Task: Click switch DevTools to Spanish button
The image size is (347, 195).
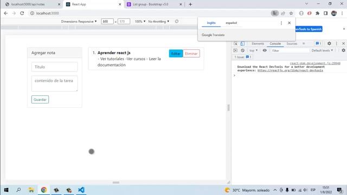Action: click(x=309, y=29)
